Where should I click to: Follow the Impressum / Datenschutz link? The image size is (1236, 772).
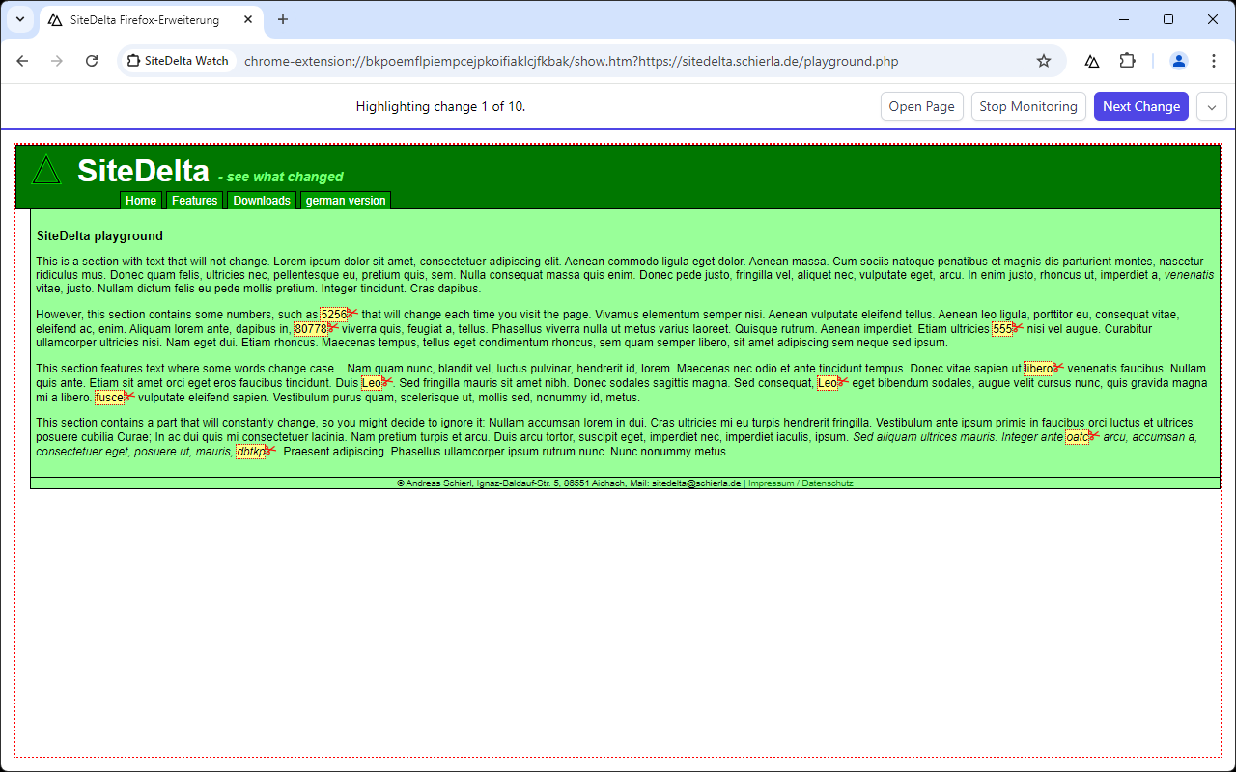pyautogui.click(x=801, y=483)
